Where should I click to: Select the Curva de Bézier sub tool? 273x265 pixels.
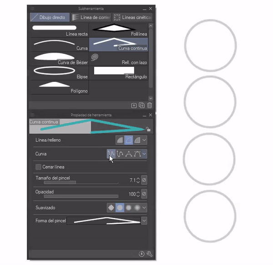coord(59,59)
